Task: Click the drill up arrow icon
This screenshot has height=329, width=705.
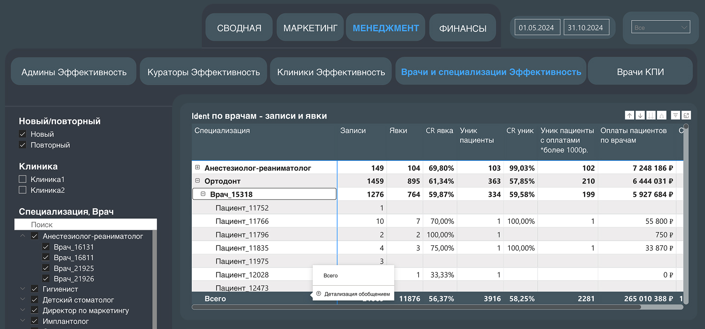Action: (x=629, y=115)
